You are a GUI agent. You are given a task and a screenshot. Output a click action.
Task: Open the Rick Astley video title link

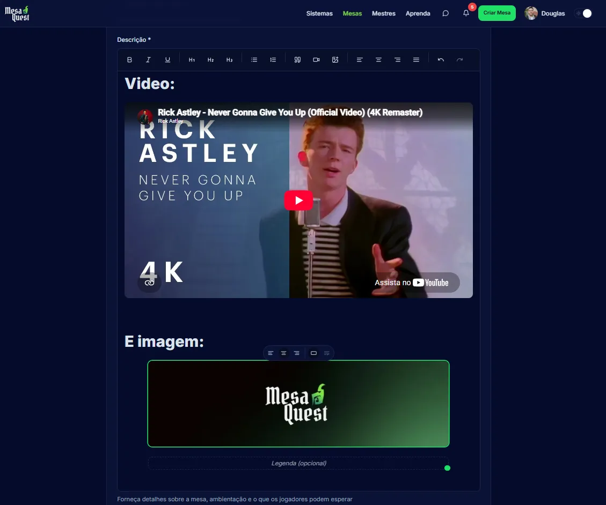coord(290,113)
